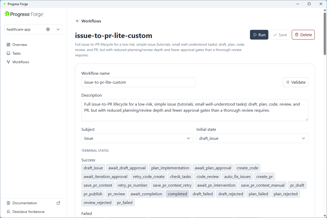
Task: Click the user profile icon
Action: (x=8, y=212)
